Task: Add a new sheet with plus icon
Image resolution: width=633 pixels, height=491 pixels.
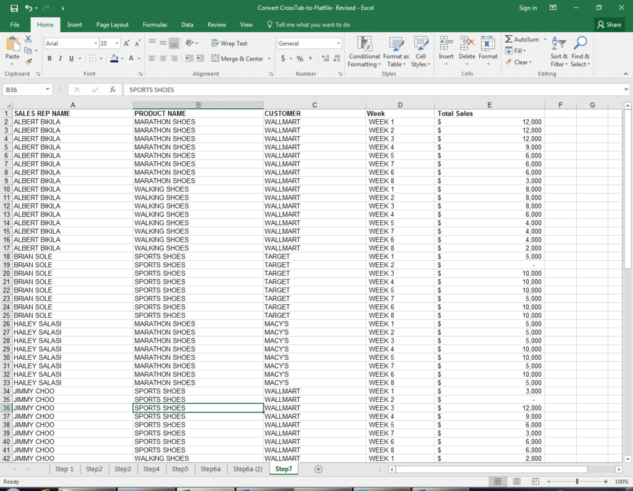Action: pyautogui.click(x=318, y=469)
